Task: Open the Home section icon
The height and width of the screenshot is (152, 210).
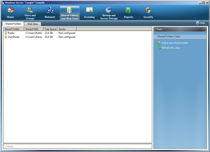Action: click(x=10, y=10)
